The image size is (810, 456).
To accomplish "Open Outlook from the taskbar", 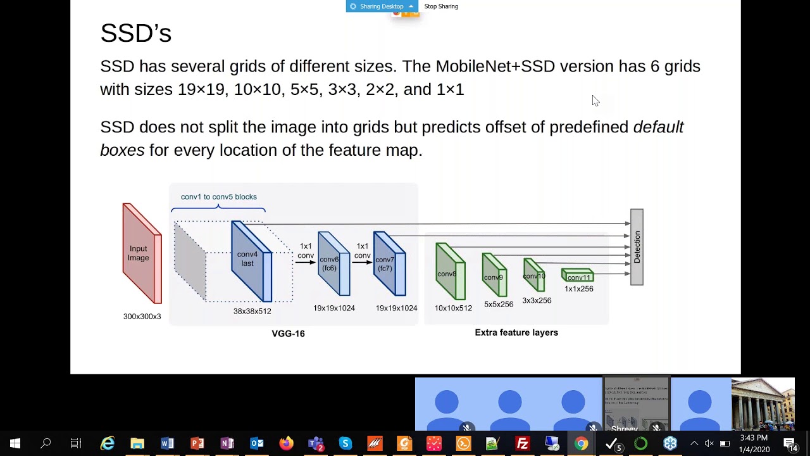I will coord(256,444).
